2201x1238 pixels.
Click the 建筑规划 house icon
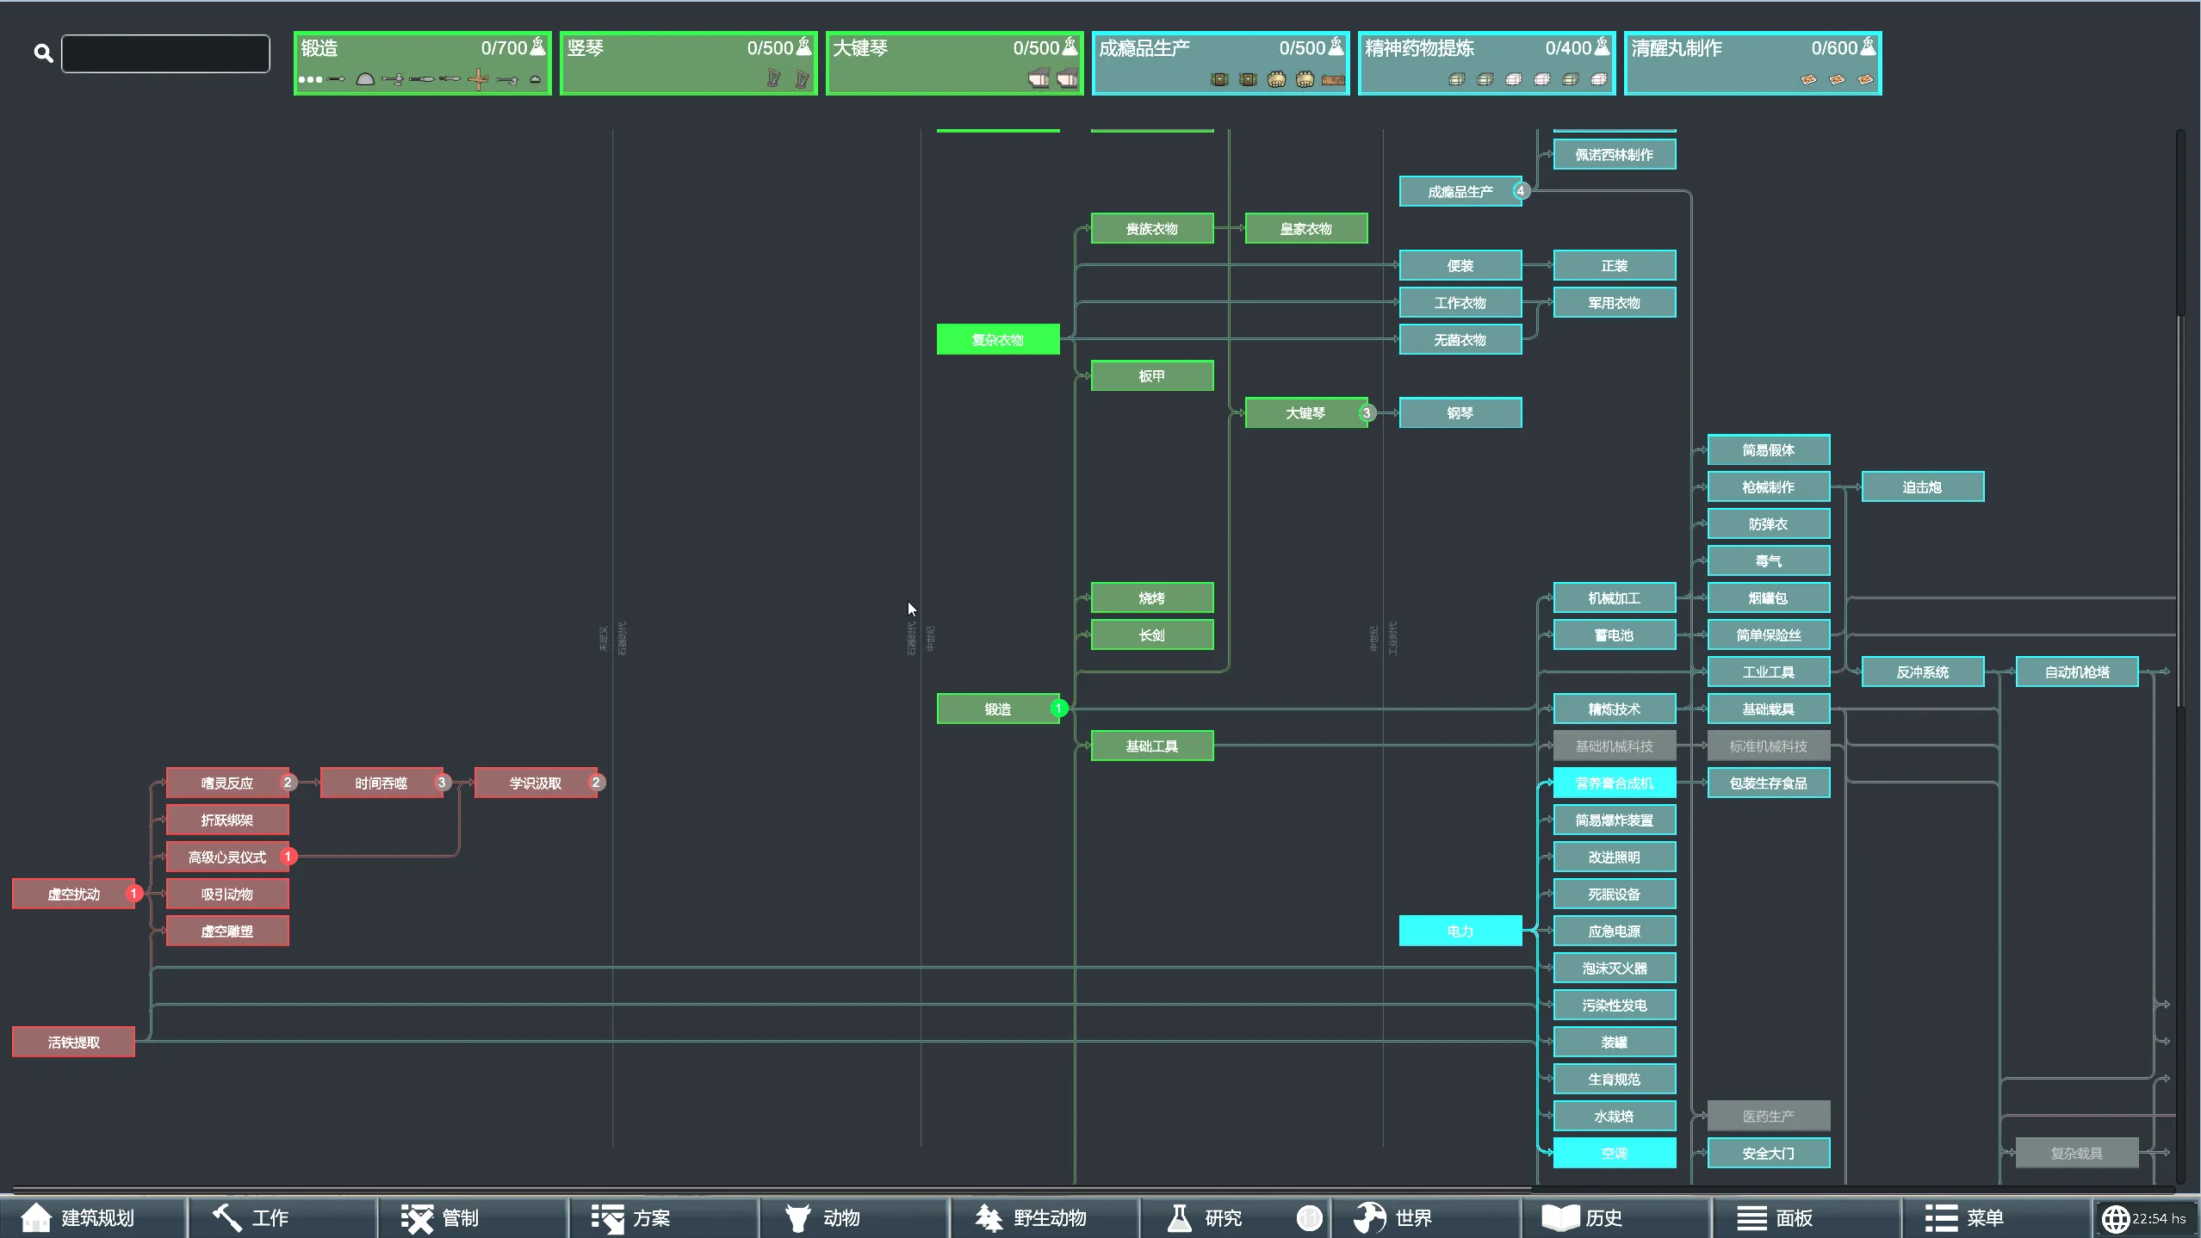35,1217
